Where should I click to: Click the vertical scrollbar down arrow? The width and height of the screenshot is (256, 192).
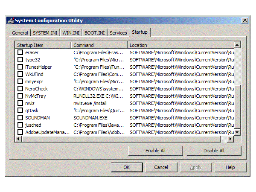237,132
